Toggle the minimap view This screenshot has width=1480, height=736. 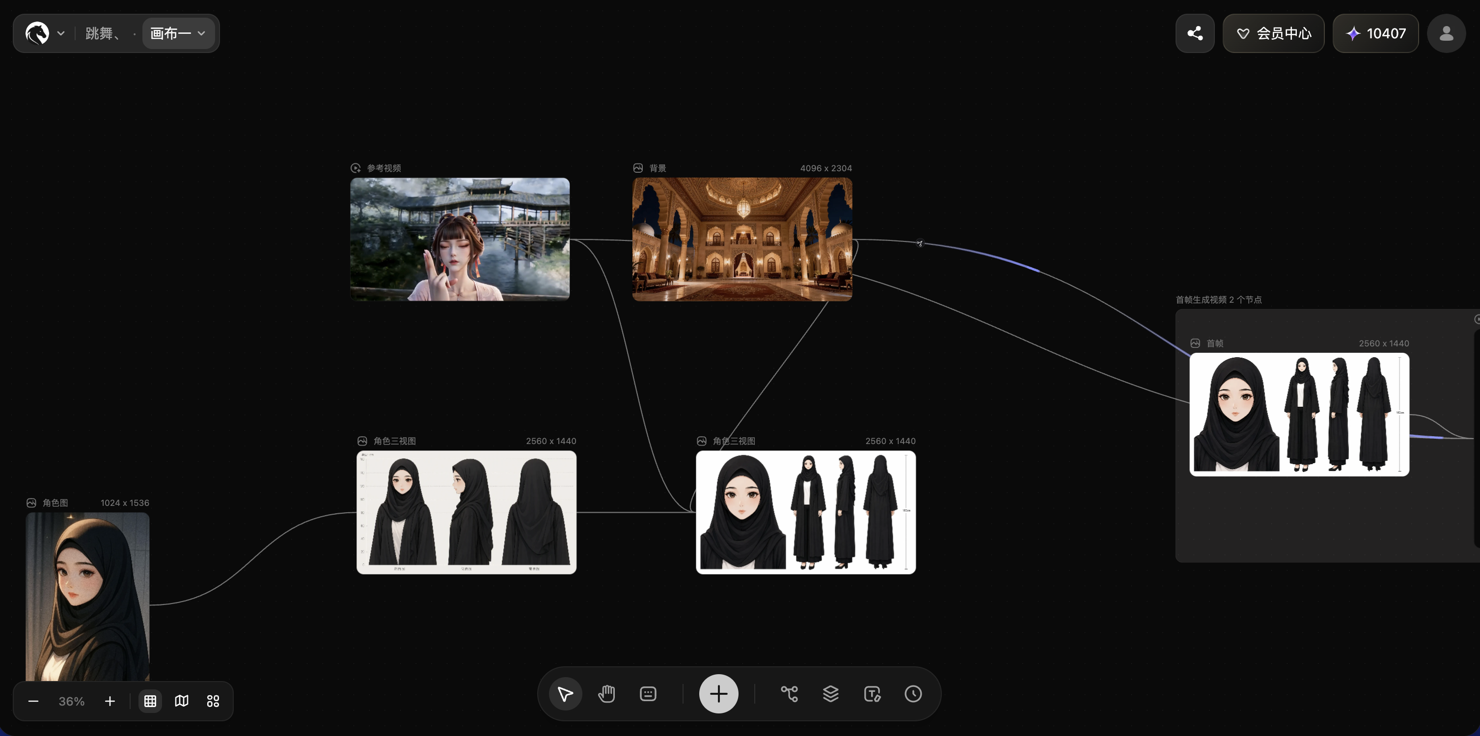coord(182,701)
